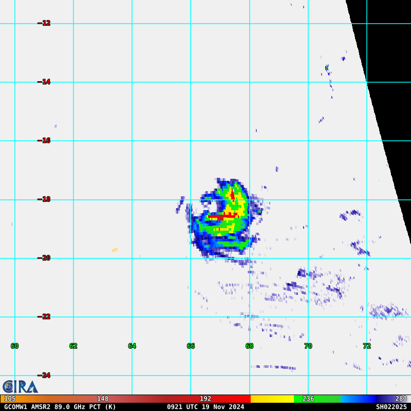Image resolution: width=411 pixels, height=411 pixels.
Task: Click the CIRA logo
Action: pos(20,386)
